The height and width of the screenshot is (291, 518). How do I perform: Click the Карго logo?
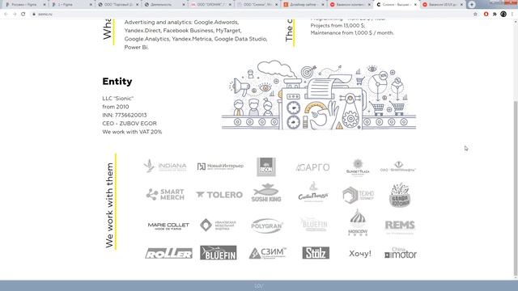(x=312, y=167)
